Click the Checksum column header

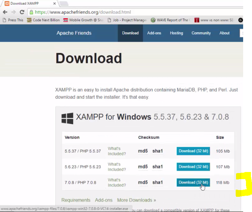[x=149, y=137]
